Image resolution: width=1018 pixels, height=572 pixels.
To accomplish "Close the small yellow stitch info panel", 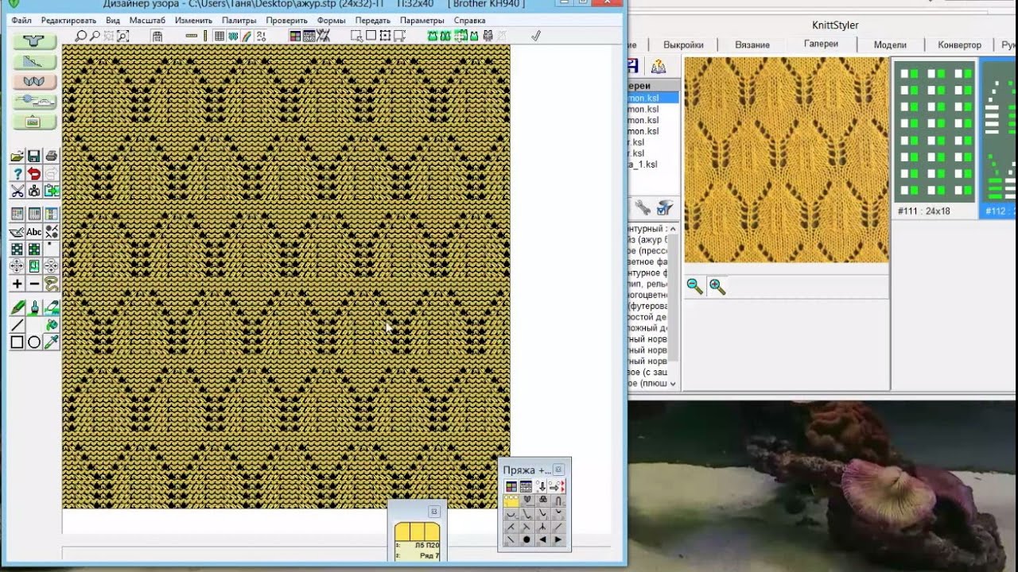I will 433,512.
